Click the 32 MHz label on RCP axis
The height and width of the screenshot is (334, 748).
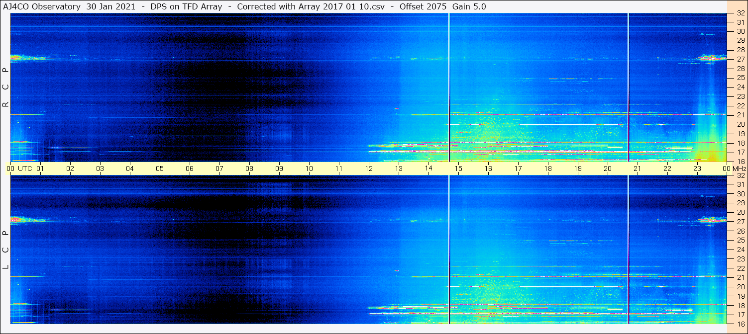(x=740, y=13)
